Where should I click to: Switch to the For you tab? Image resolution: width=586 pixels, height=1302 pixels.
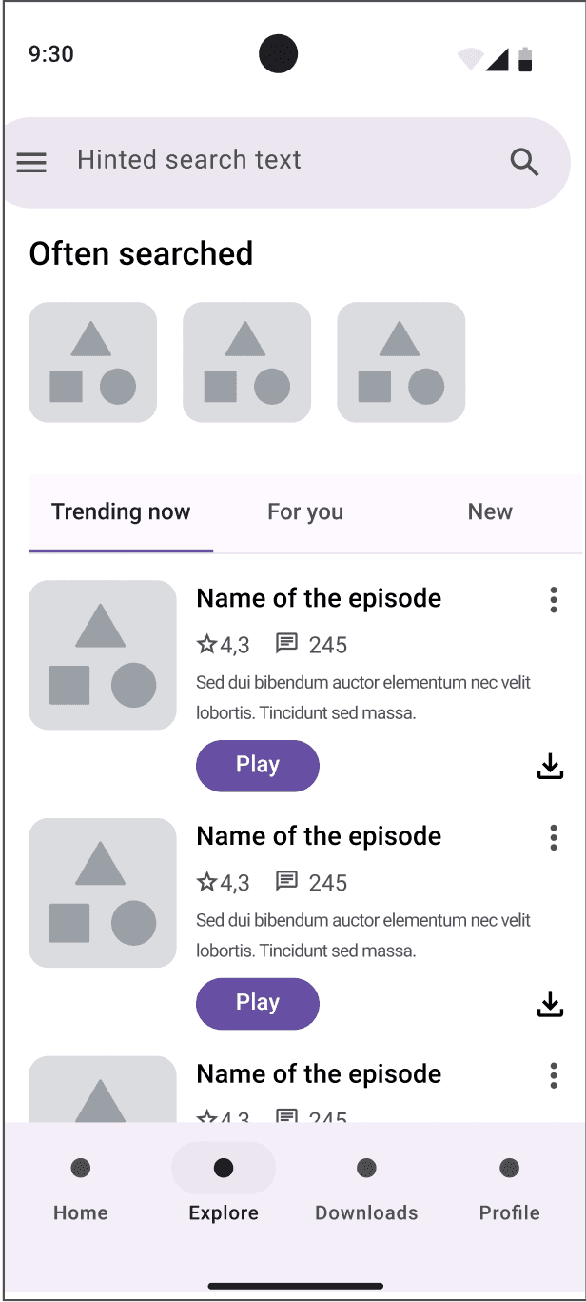point(305,511)
